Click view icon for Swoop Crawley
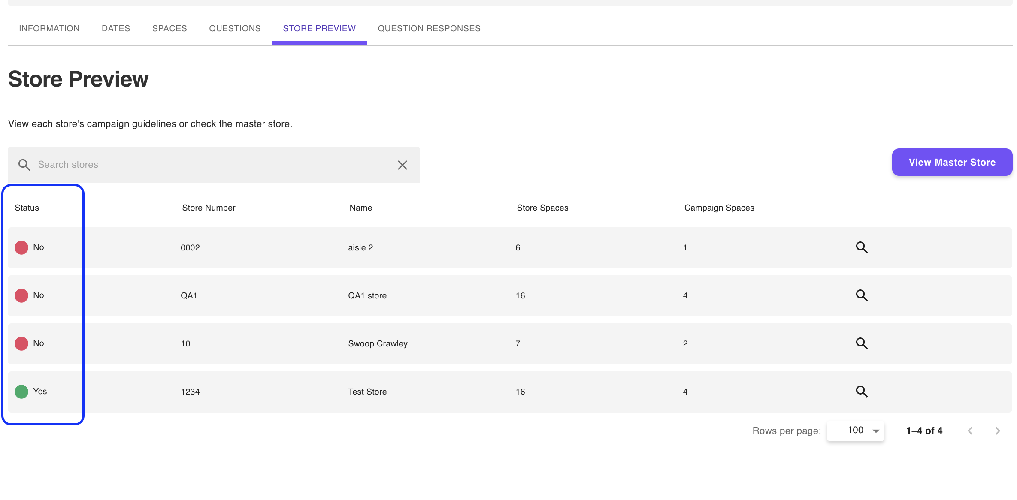Screen dimensions: 1017x500 click(x=862, y=343)
